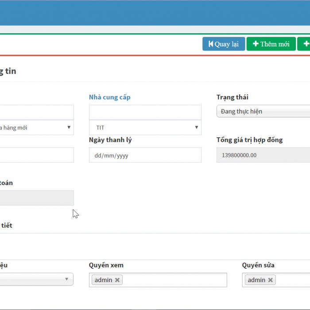The height and width of the screenshot is (310, 310).
Task: Click the text box left of Ngày thanh lý
Action: click(x=37, y=155)
